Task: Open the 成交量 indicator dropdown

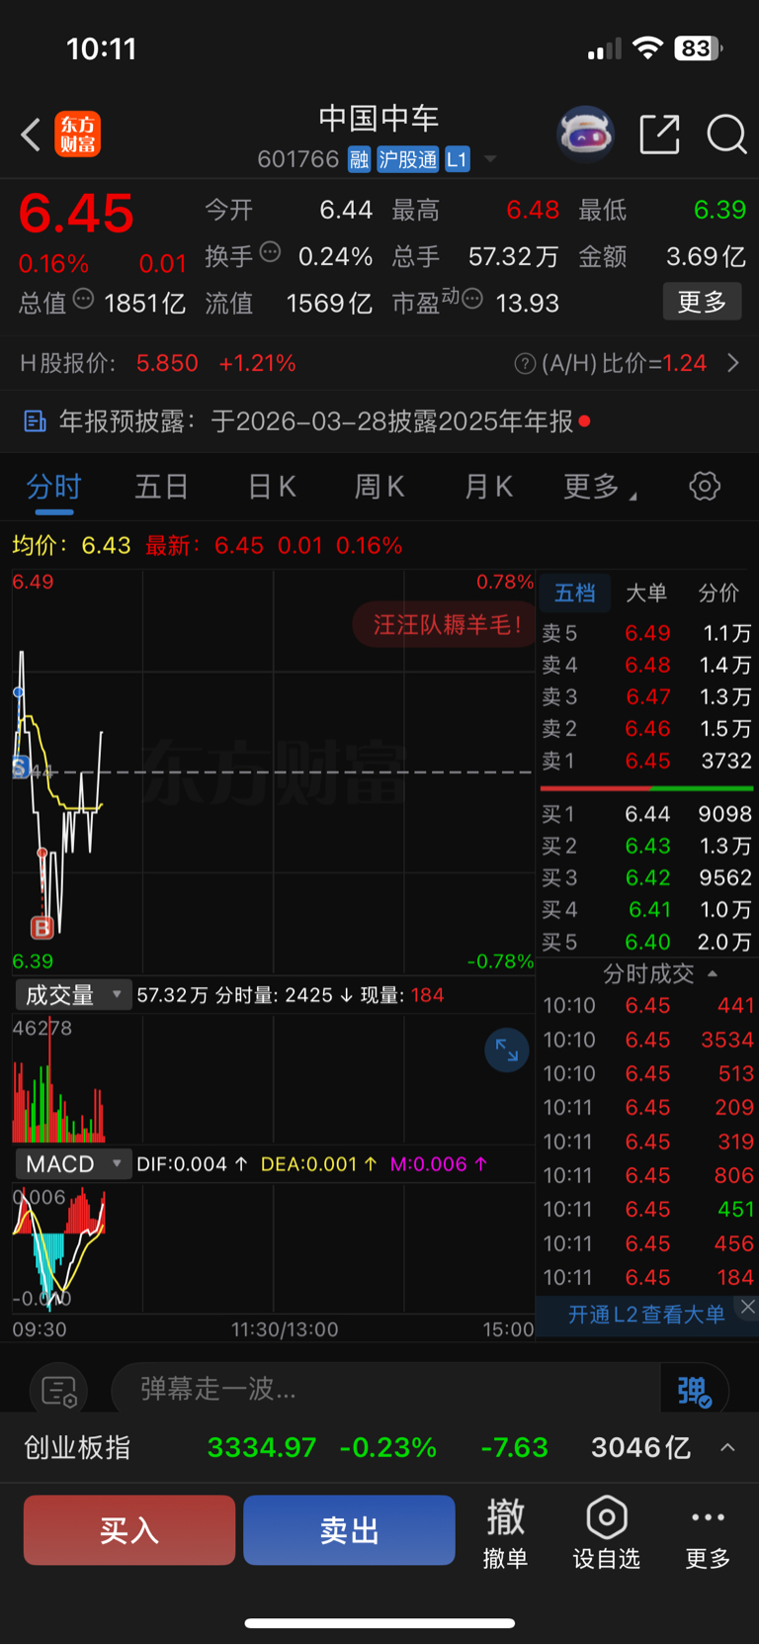Action: click(x=73, y=995)
